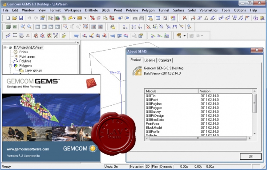The width and height of the screenshot is (267, 170).
Task: Toggle the highlighted window layout button in top toolbar
Action: click(150, 18)
